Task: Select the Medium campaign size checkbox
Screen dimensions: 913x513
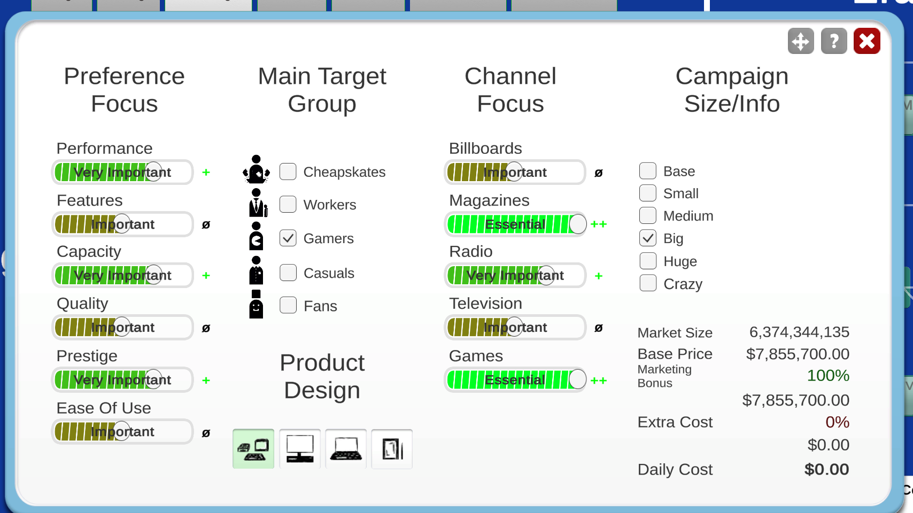Action: pos(648,215)
